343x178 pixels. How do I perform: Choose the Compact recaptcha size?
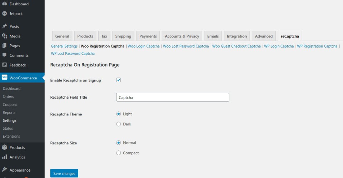click(x=119, y=153)
